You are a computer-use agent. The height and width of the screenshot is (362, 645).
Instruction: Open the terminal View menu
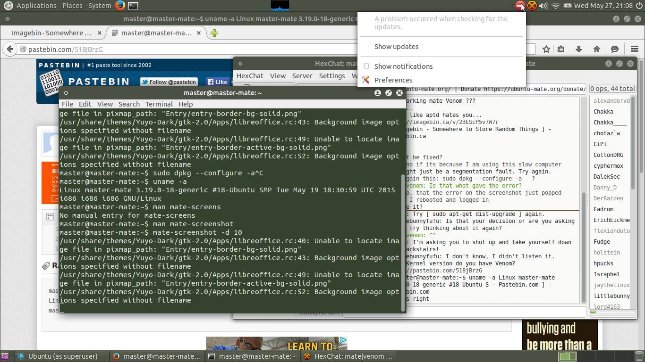105,104
